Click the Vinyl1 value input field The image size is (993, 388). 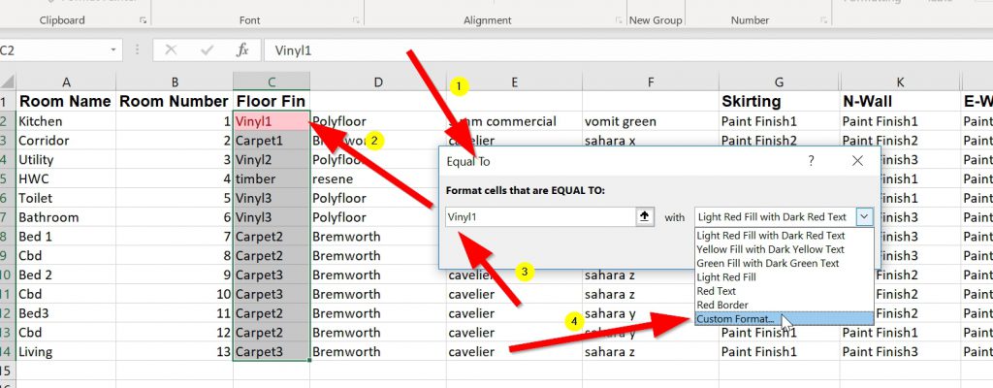[x=538, y=217]
